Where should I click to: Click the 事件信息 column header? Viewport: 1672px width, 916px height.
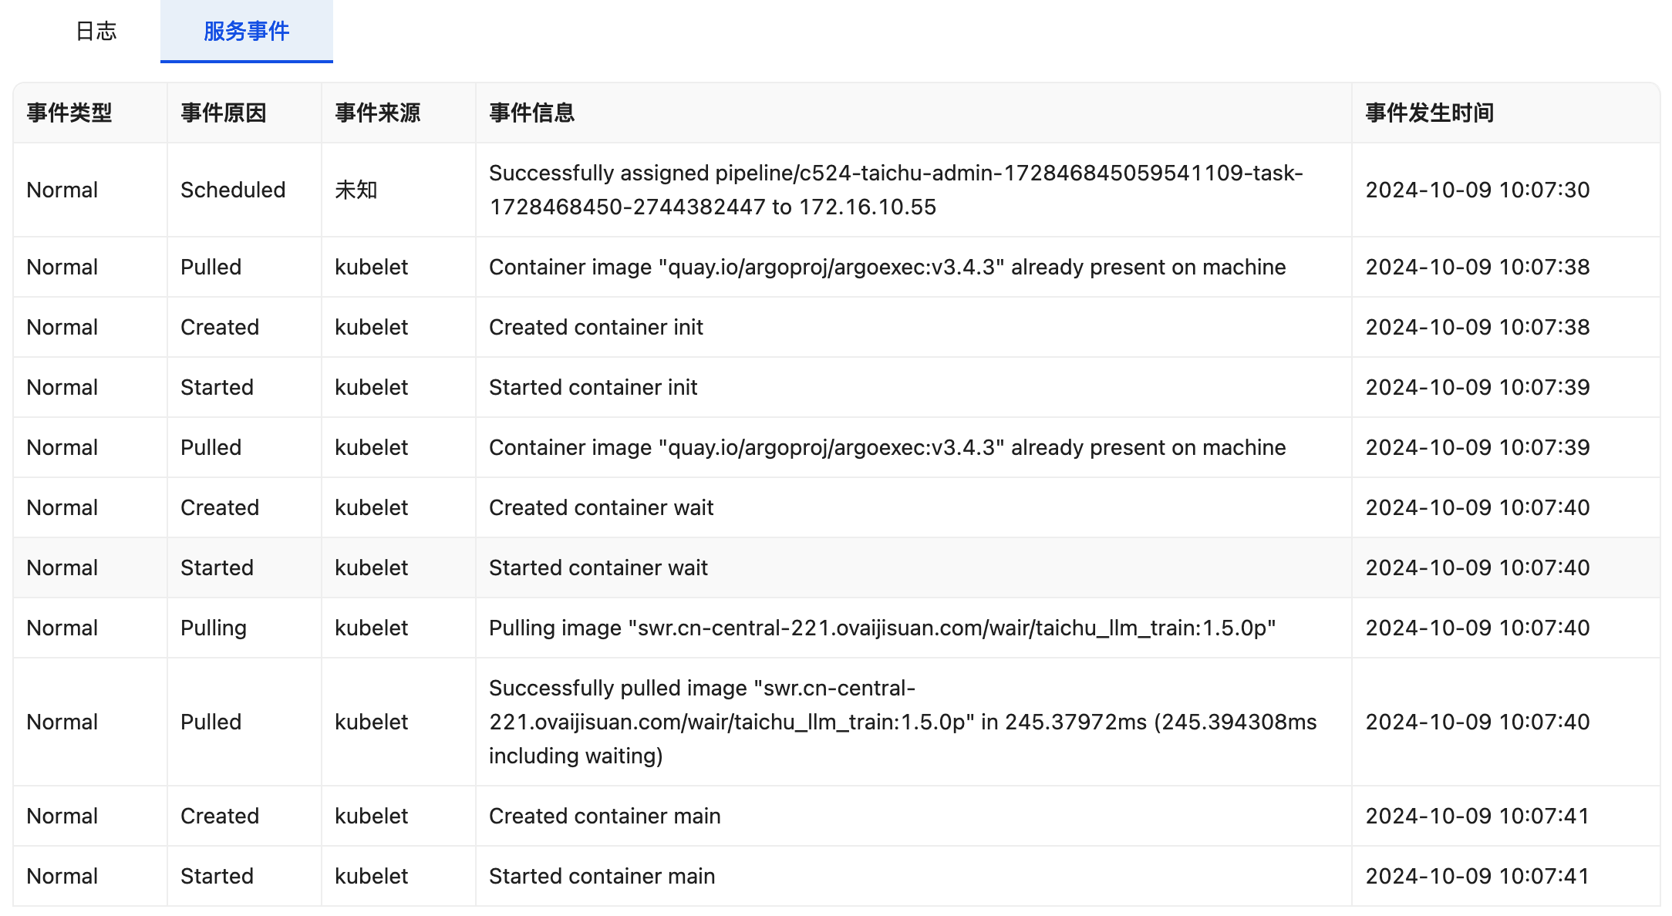click(532, 113)
